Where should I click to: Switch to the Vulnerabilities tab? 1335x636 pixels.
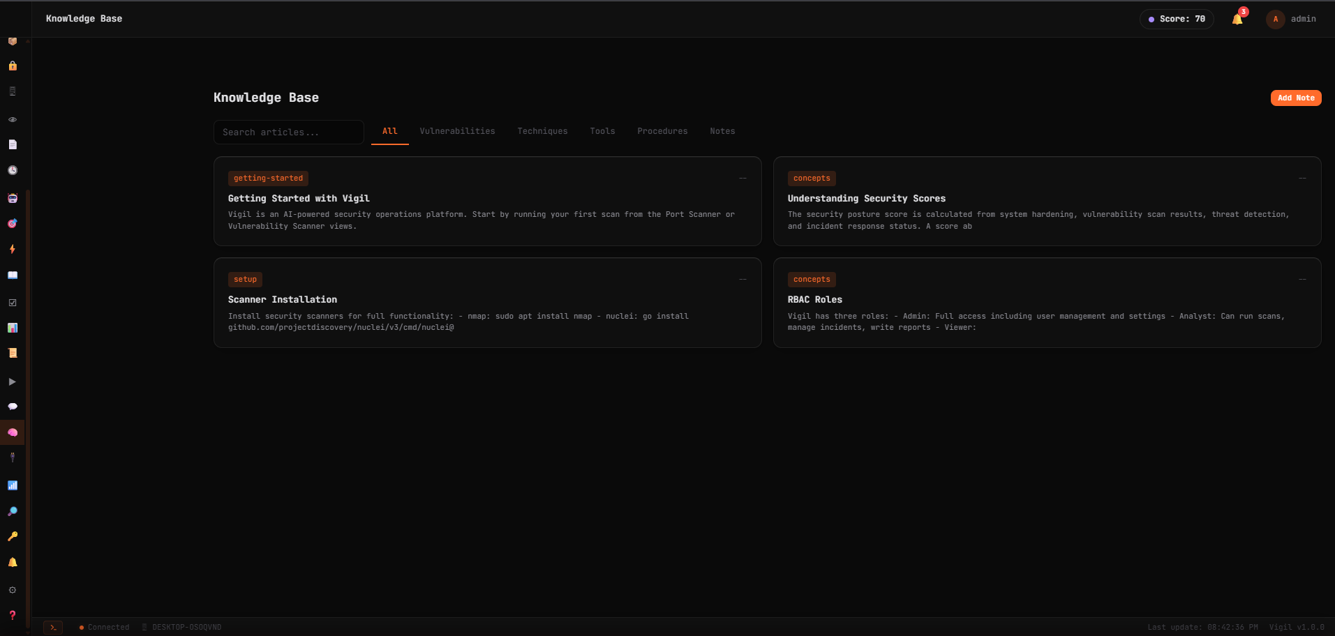457,131
